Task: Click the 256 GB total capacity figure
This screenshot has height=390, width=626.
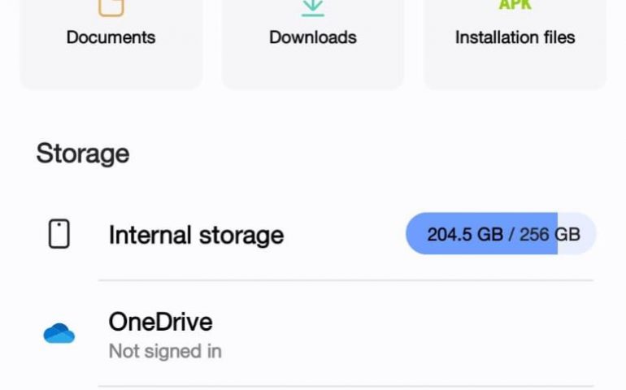Action: (550, 234)
